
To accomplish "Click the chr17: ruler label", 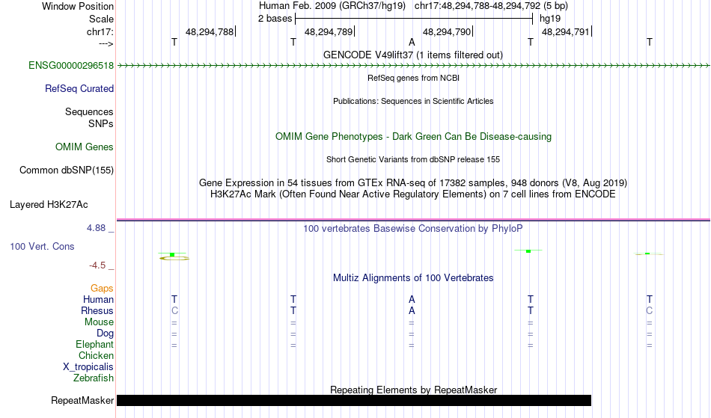I will (100, 31).
